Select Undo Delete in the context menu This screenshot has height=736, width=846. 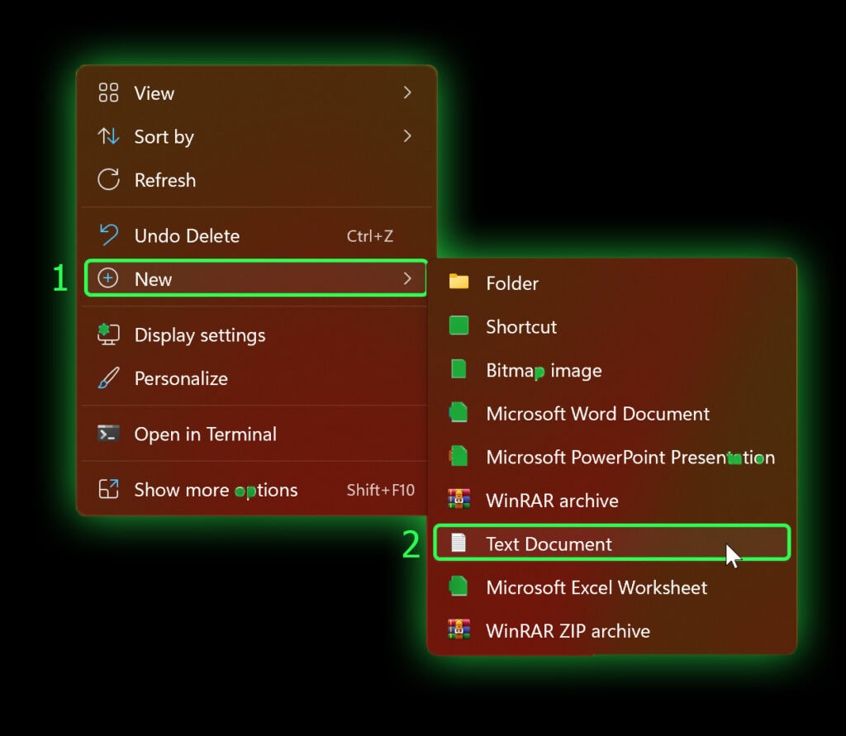[x=256, y=235]
